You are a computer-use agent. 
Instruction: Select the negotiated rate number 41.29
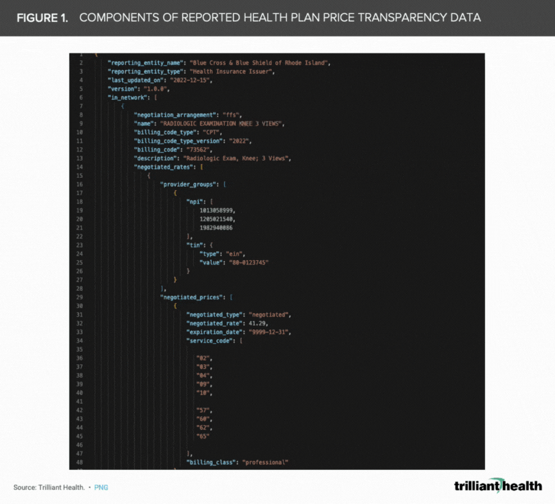tap(257, 324)
